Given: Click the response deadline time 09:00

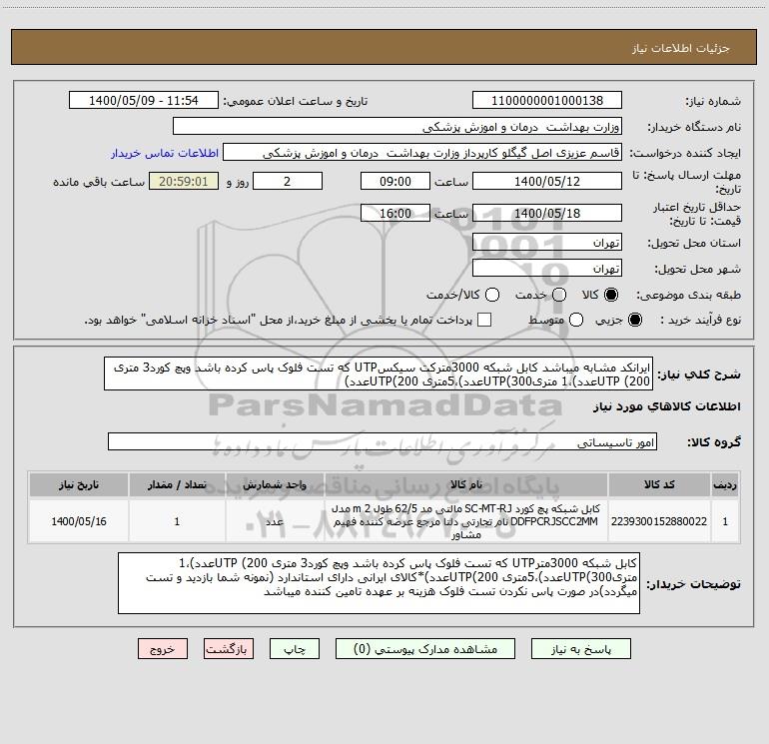Looking at the screenshot, I should tap(395, 181).
